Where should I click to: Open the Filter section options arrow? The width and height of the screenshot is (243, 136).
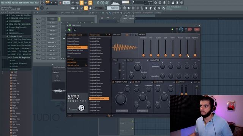(x=147, y=60)
